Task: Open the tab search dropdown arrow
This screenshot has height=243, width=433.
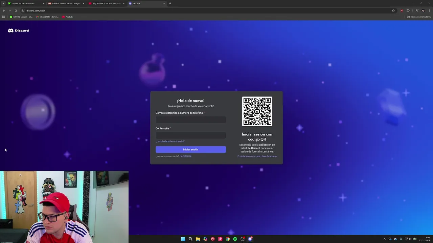Action: click(3, 3)
